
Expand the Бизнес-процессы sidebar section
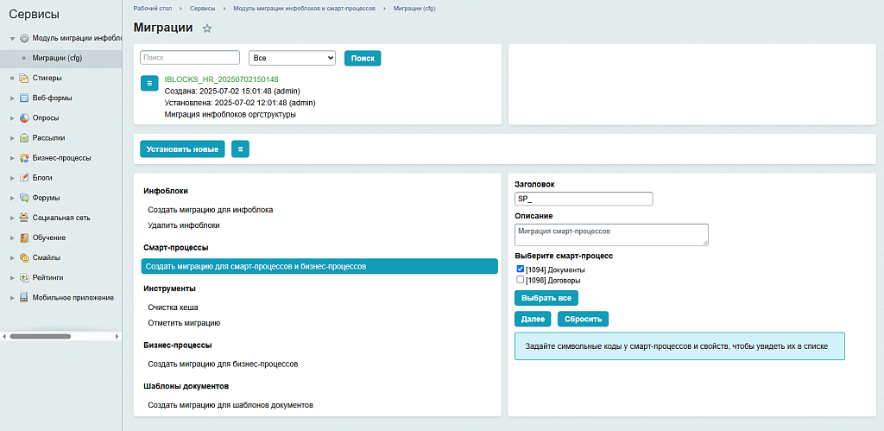point(12,158)
